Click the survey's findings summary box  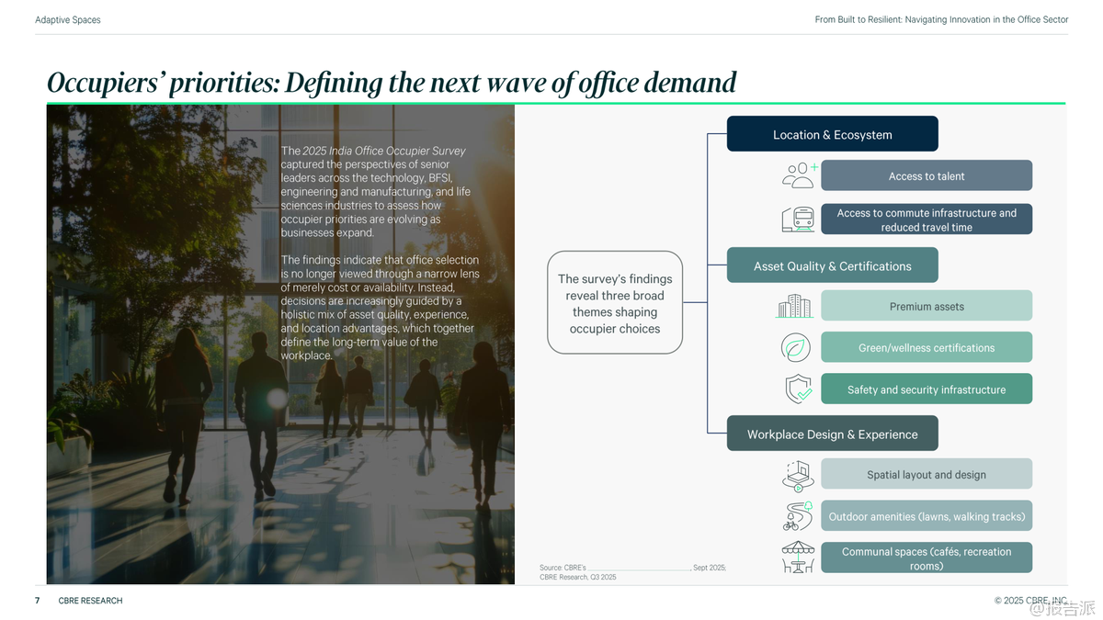tap(615, 303)
